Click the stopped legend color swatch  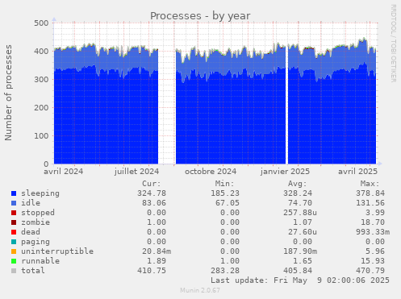point(14,213)
